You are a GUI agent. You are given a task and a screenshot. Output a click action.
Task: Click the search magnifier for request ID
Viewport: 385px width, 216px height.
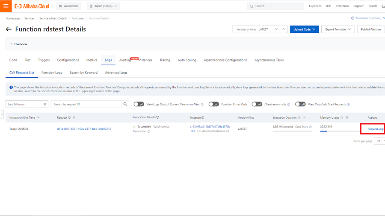point(125,104)
